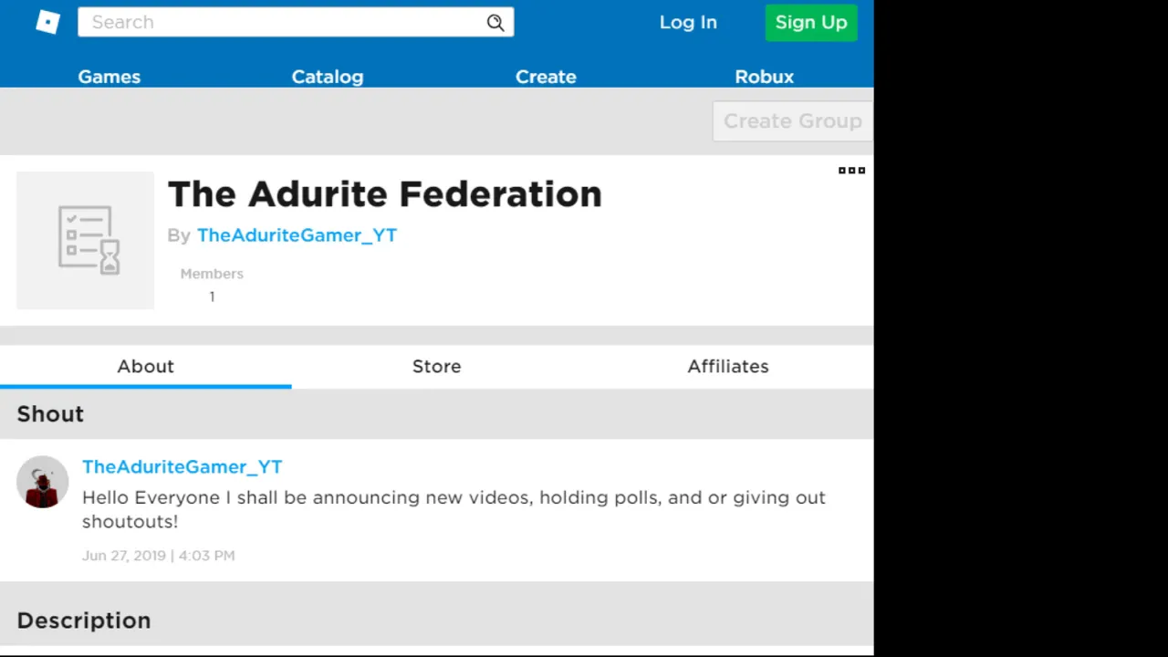Open the three-dot group options menu
This screenshot has width=1168, height=657.
pyautogui.click(x=851, y=171)
